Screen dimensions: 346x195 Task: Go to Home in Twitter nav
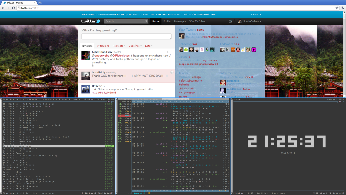156,21
